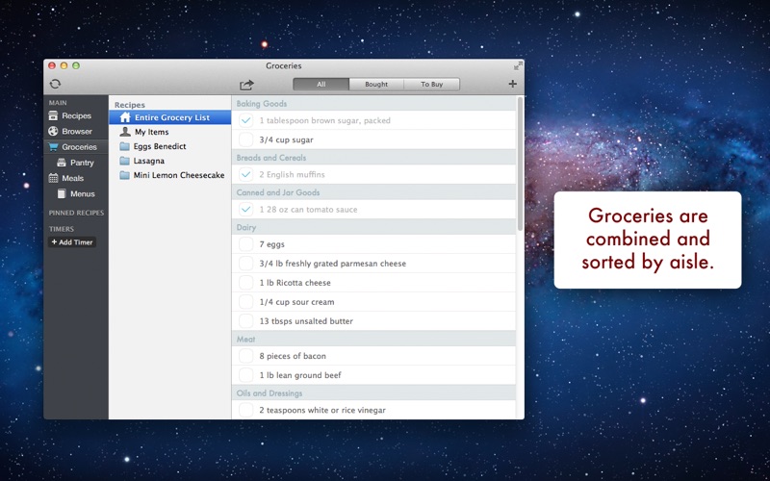The height and width of the screenshot is (481, 770).
Task: Enter full screen with the arrows icon
Action: (518, 66)
